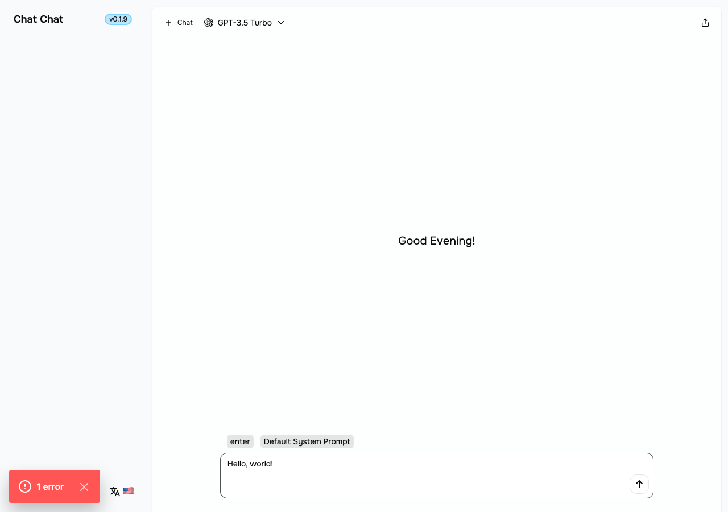Click the translate language icon
Viewport: 728px width, 512px height.
coord(115,491)
